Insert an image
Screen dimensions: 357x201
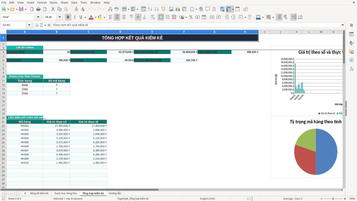pos(171,9)
